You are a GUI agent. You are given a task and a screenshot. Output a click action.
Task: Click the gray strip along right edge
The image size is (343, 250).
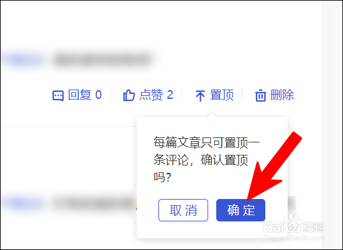(332, 125)
